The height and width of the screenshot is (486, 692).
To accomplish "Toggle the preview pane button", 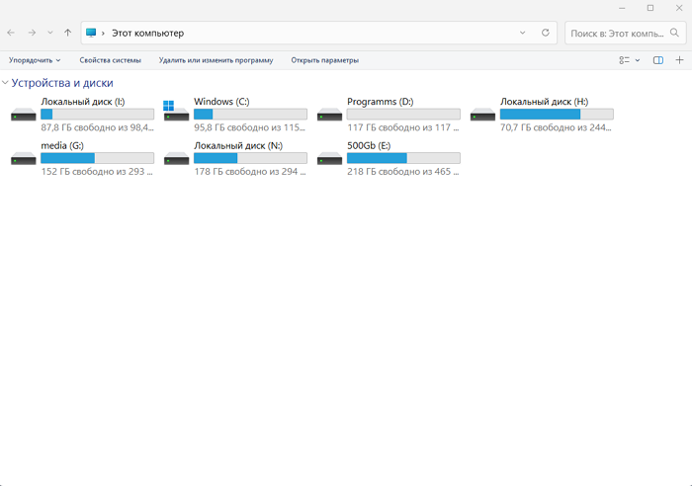I will [658, 60].
